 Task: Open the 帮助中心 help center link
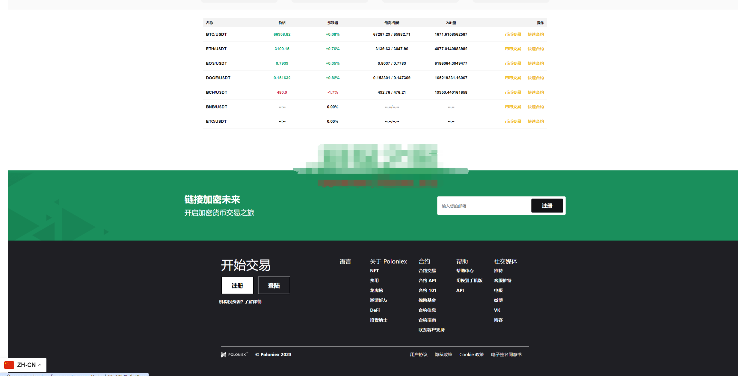click(x=465, y=271)
